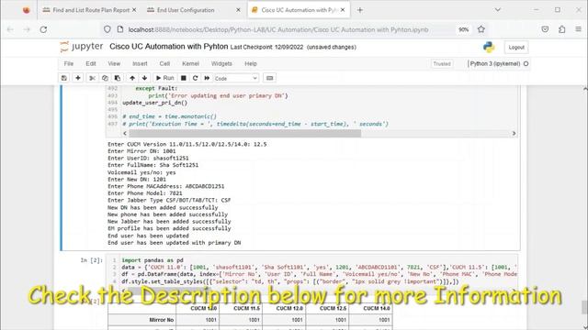Click the kernel idle status circle
The image size is (588, 330).
point(526,64)
